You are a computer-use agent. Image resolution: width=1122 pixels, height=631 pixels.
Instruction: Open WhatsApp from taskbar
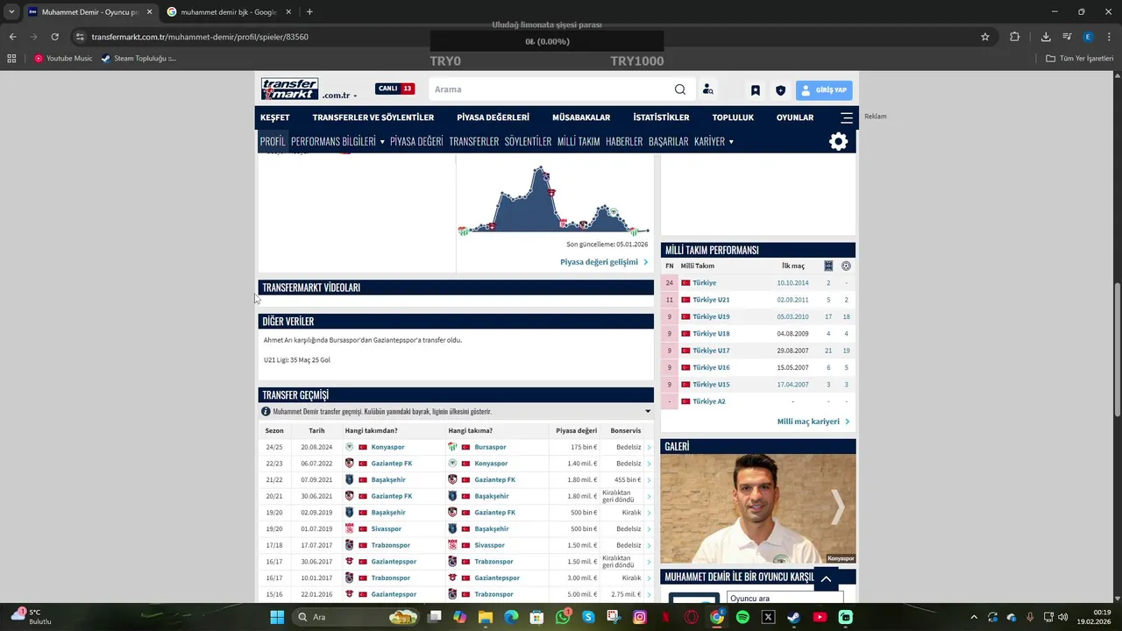(x=563, y=617)
